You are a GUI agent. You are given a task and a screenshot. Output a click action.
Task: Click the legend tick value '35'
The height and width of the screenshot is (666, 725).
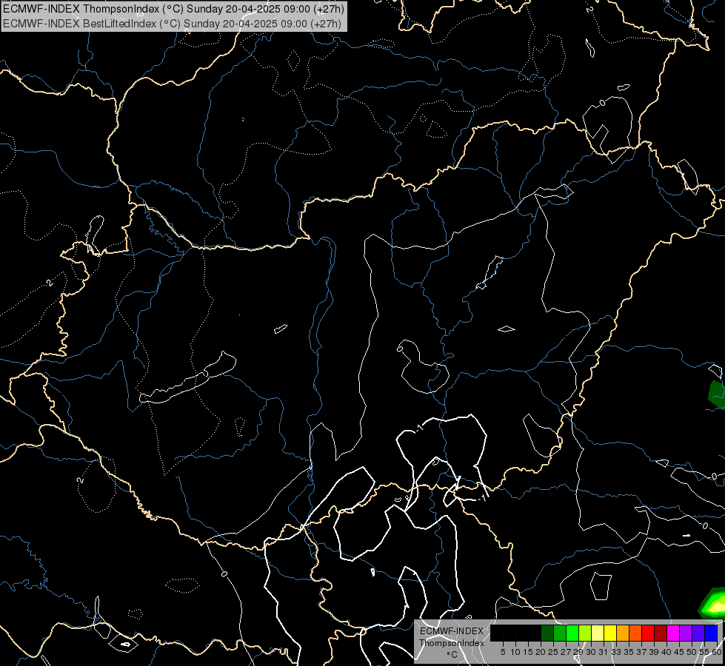629,652
